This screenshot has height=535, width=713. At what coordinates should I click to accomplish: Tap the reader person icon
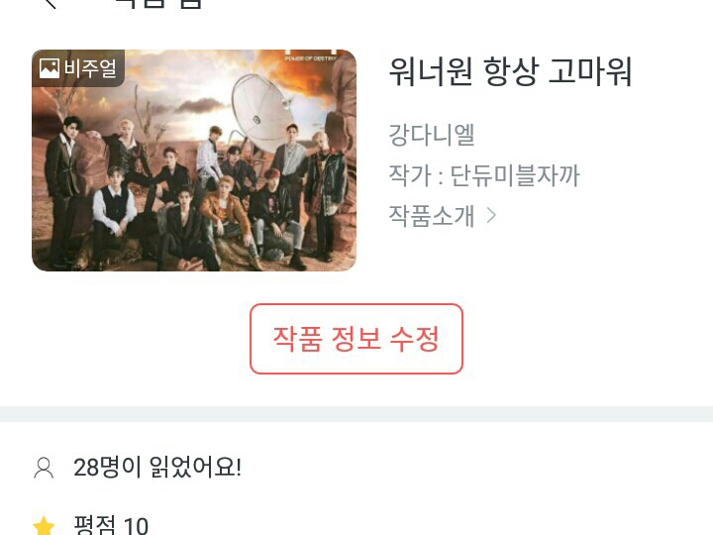pyautogui.click(x=44, y=468)
